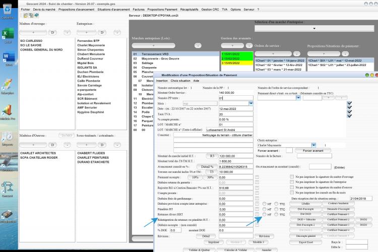Select 'SCI LE SAVOIE' in Maîtres d'ouvrage list
This screenshot has width=378, height=252.
point(31,45)
